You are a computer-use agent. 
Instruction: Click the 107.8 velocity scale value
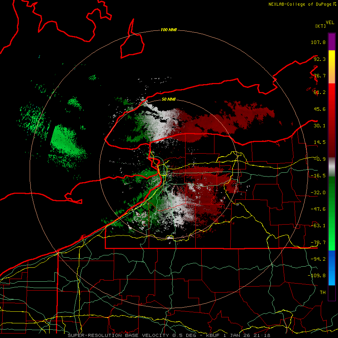click(x=318, y=42)
